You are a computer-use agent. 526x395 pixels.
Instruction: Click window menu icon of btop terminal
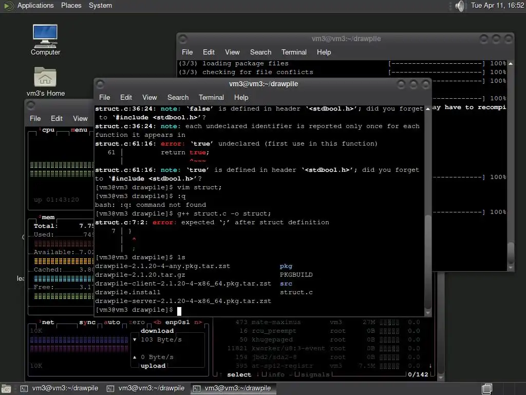coord(31,105)
